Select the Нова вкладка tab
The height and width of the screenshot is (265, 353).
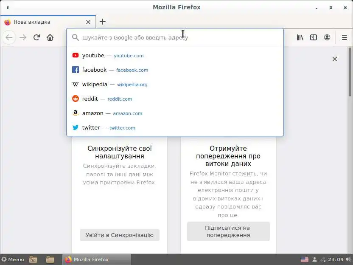pos(48,22)
